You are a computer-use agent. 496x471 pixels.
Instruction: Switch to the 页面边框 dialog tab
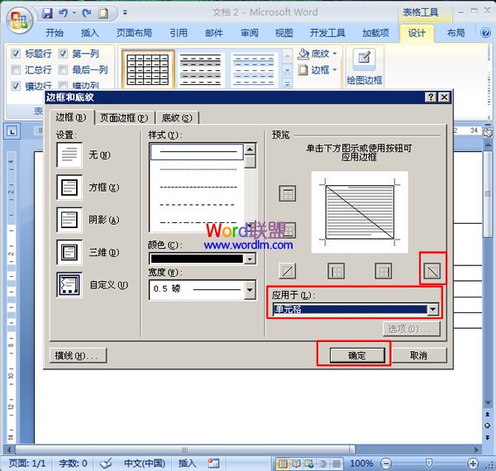124,118
